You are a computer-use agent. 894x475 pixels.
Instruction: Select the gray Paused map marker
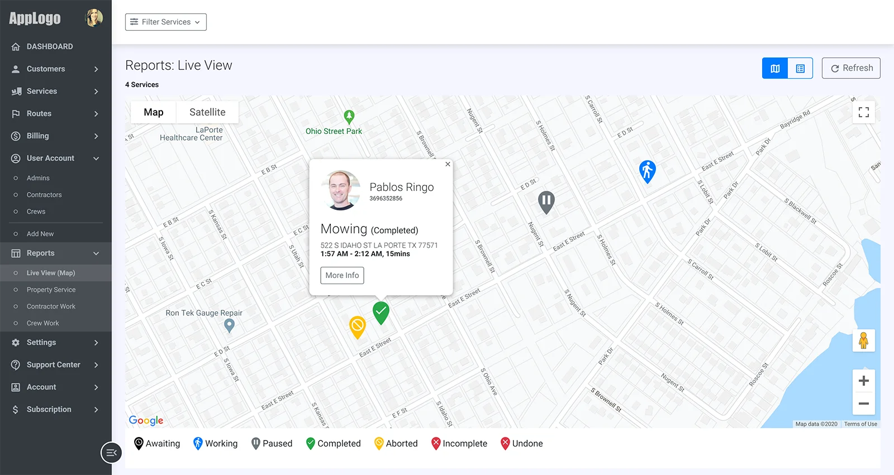546,202
